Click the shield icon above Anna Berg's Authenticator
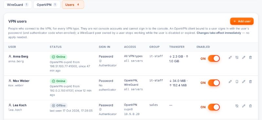Viewport: 262px width, 120px height. (x=100, y=61)
